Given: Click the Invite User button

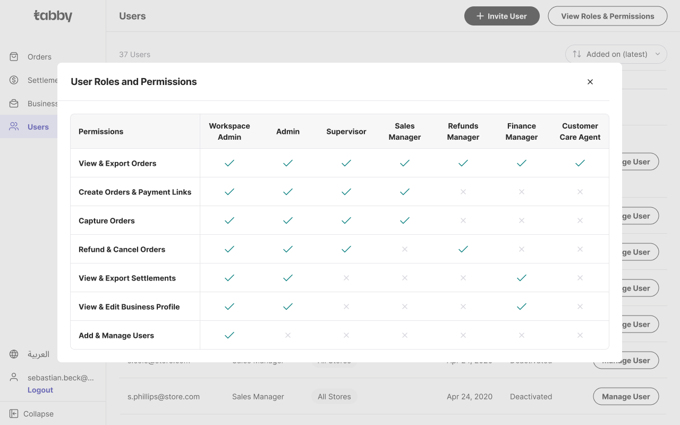Looking at the screenshot, I should pyautogui.click(x=502, y=16).
